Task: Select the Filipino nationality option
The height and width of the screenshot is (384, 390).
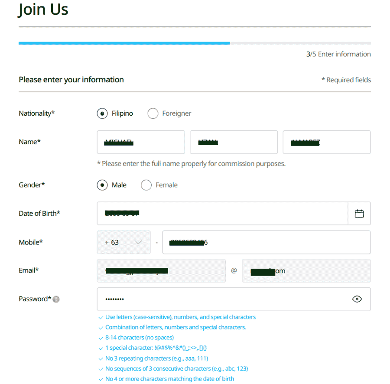Action: click(x=102, y=114)
